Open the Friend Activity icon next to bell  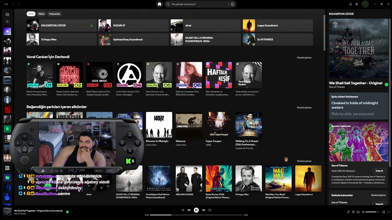357,4
